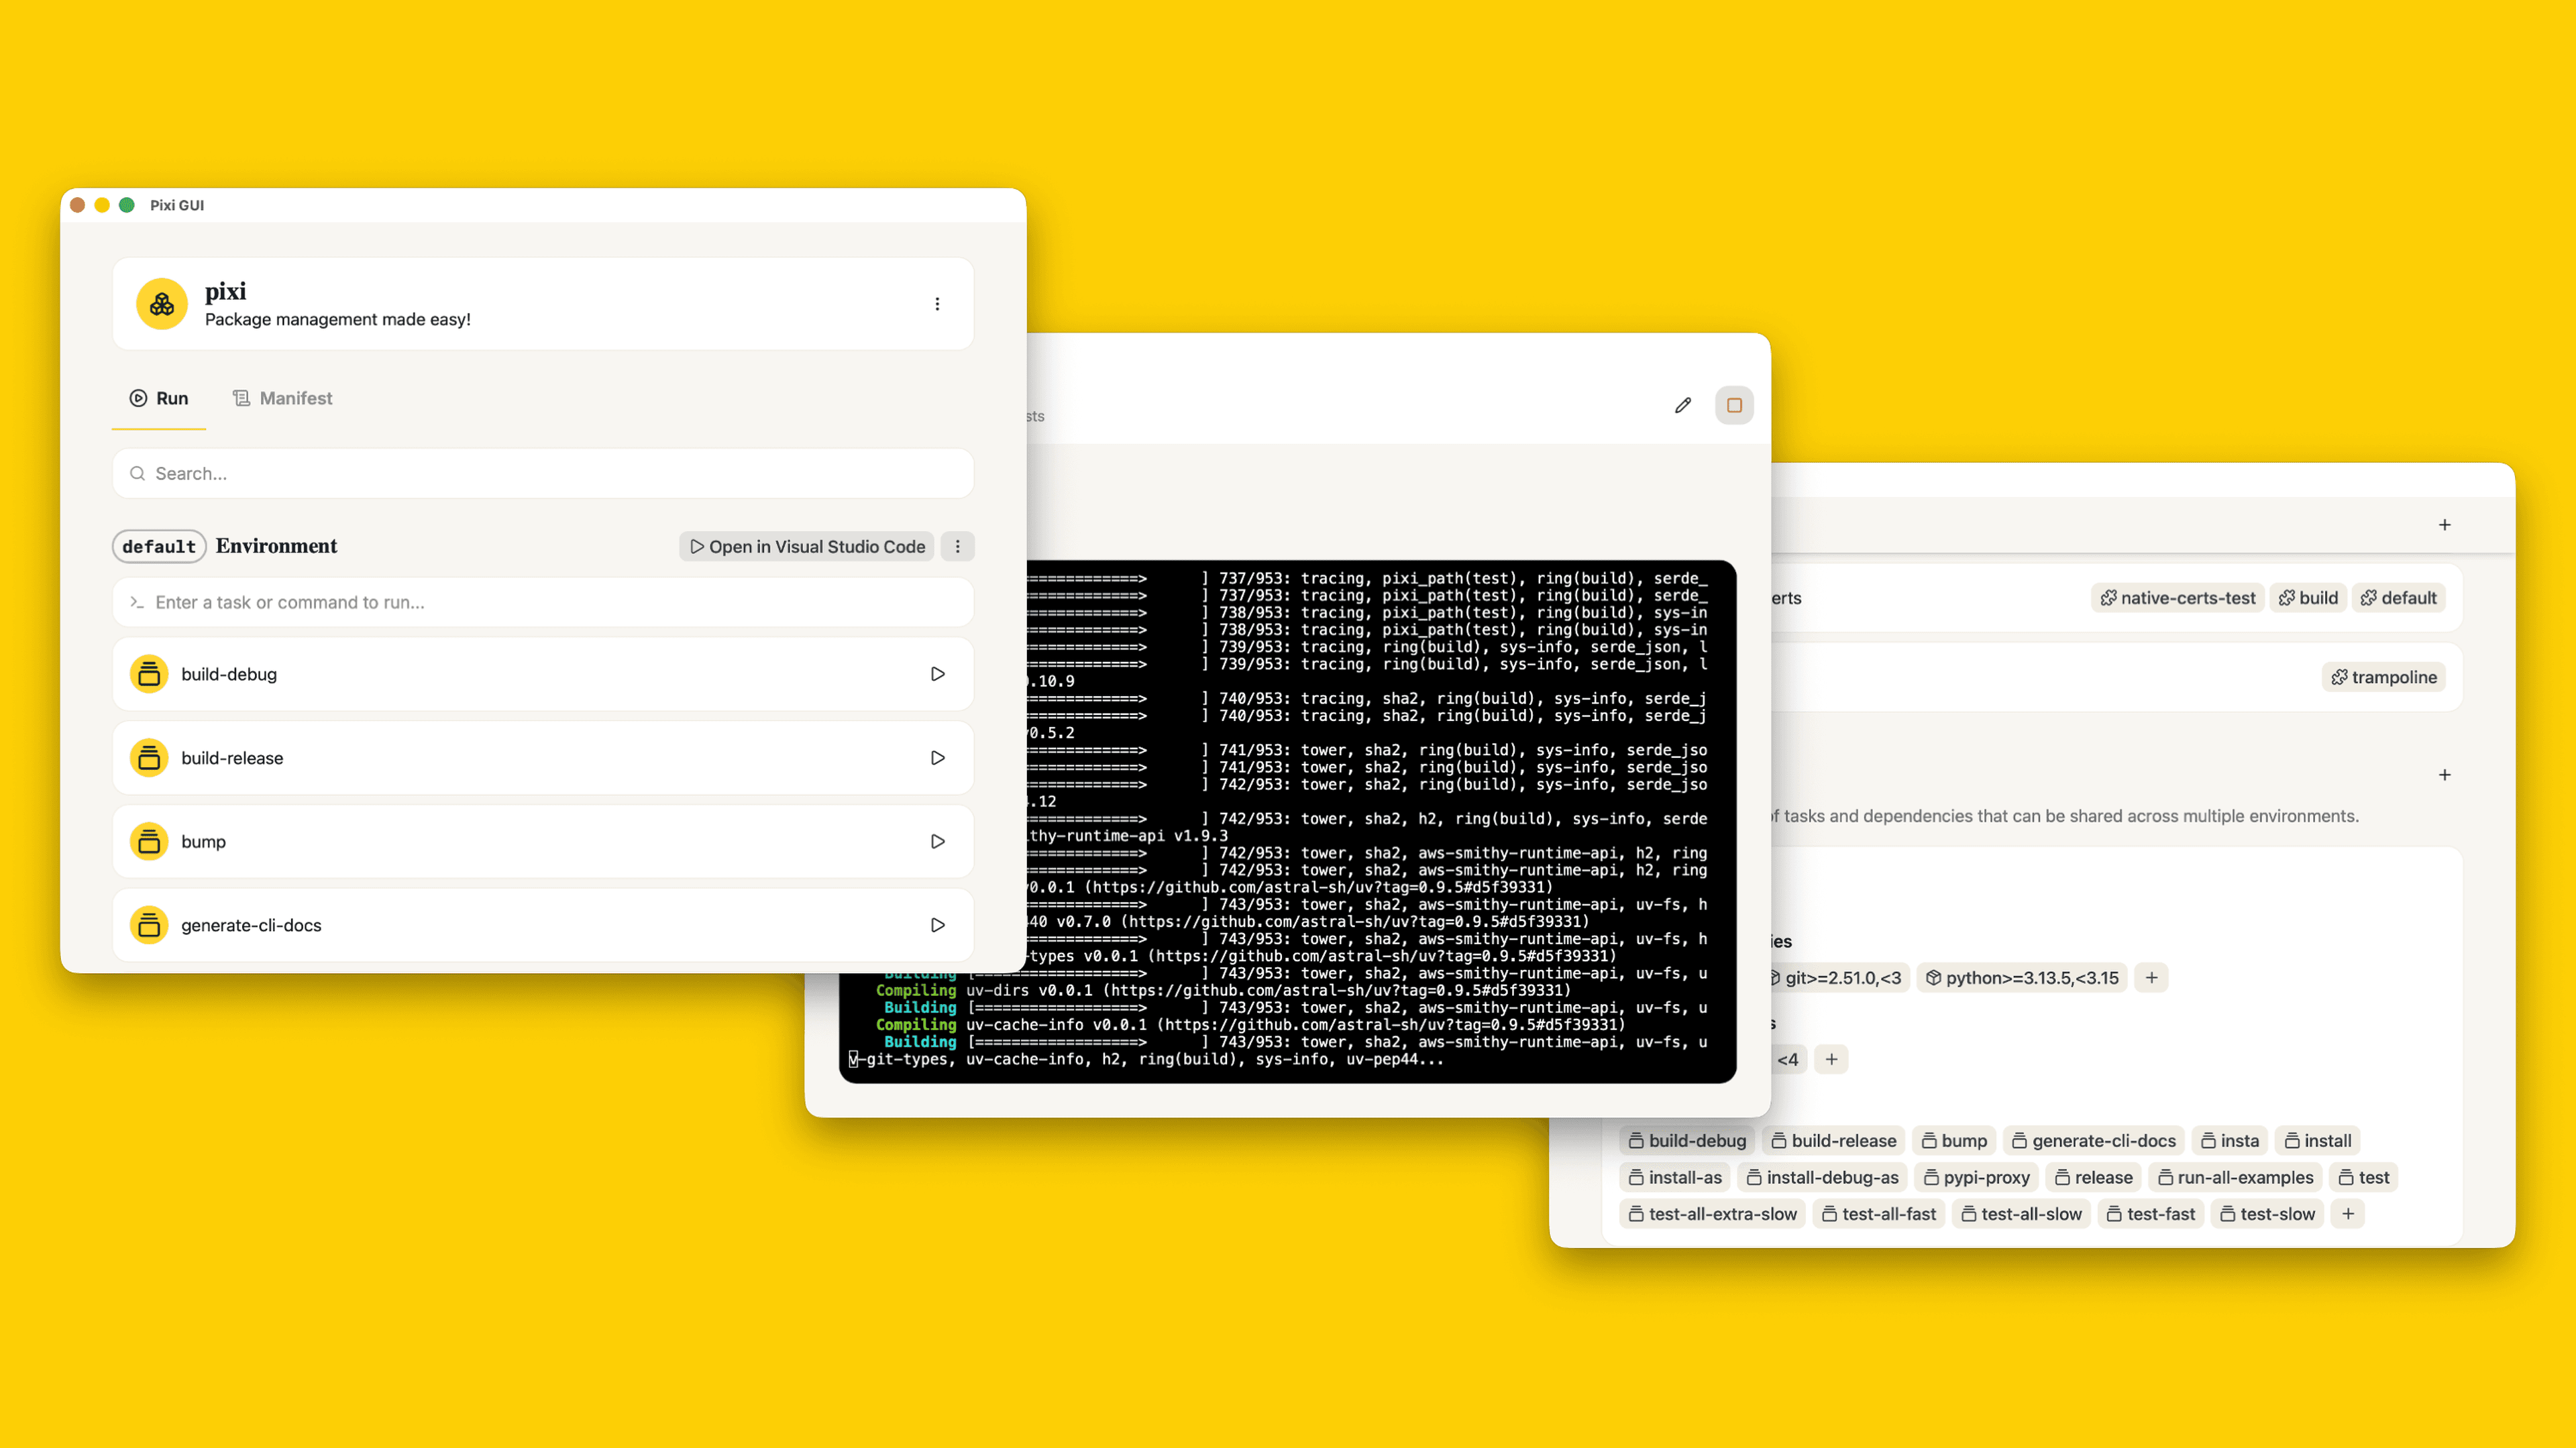This screenshot has height=1448, width=2576.
Task: Open the test-all-fast task chip
Action: pyautogui.click(x=1878, y=1214)
